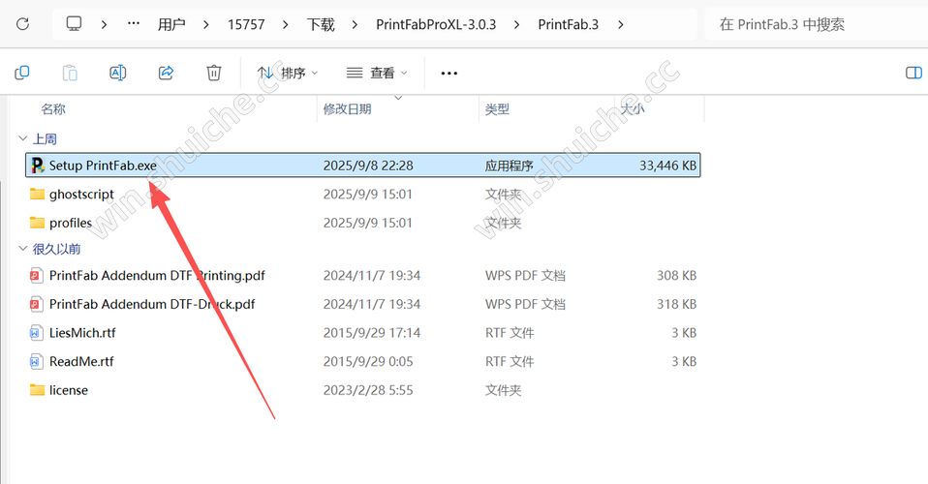The height and width of the screenshot is (484, 928).
Task: Expand the chevron after 15757 in the path
Action: tap(286, 24)
